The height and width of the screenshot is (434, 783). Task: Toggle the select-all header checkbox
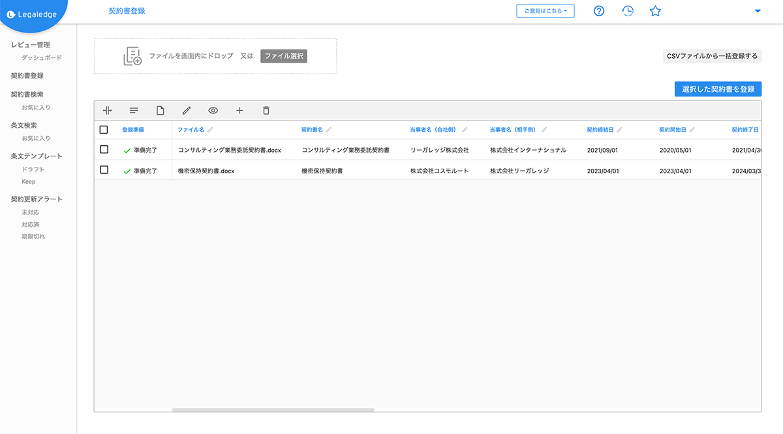(x=104, y=130)
